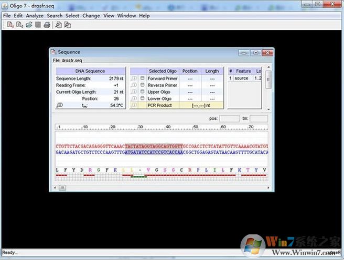Viewport: 344px width, 260px height.
Task: Click the pos input field
Action: (229, 119)
